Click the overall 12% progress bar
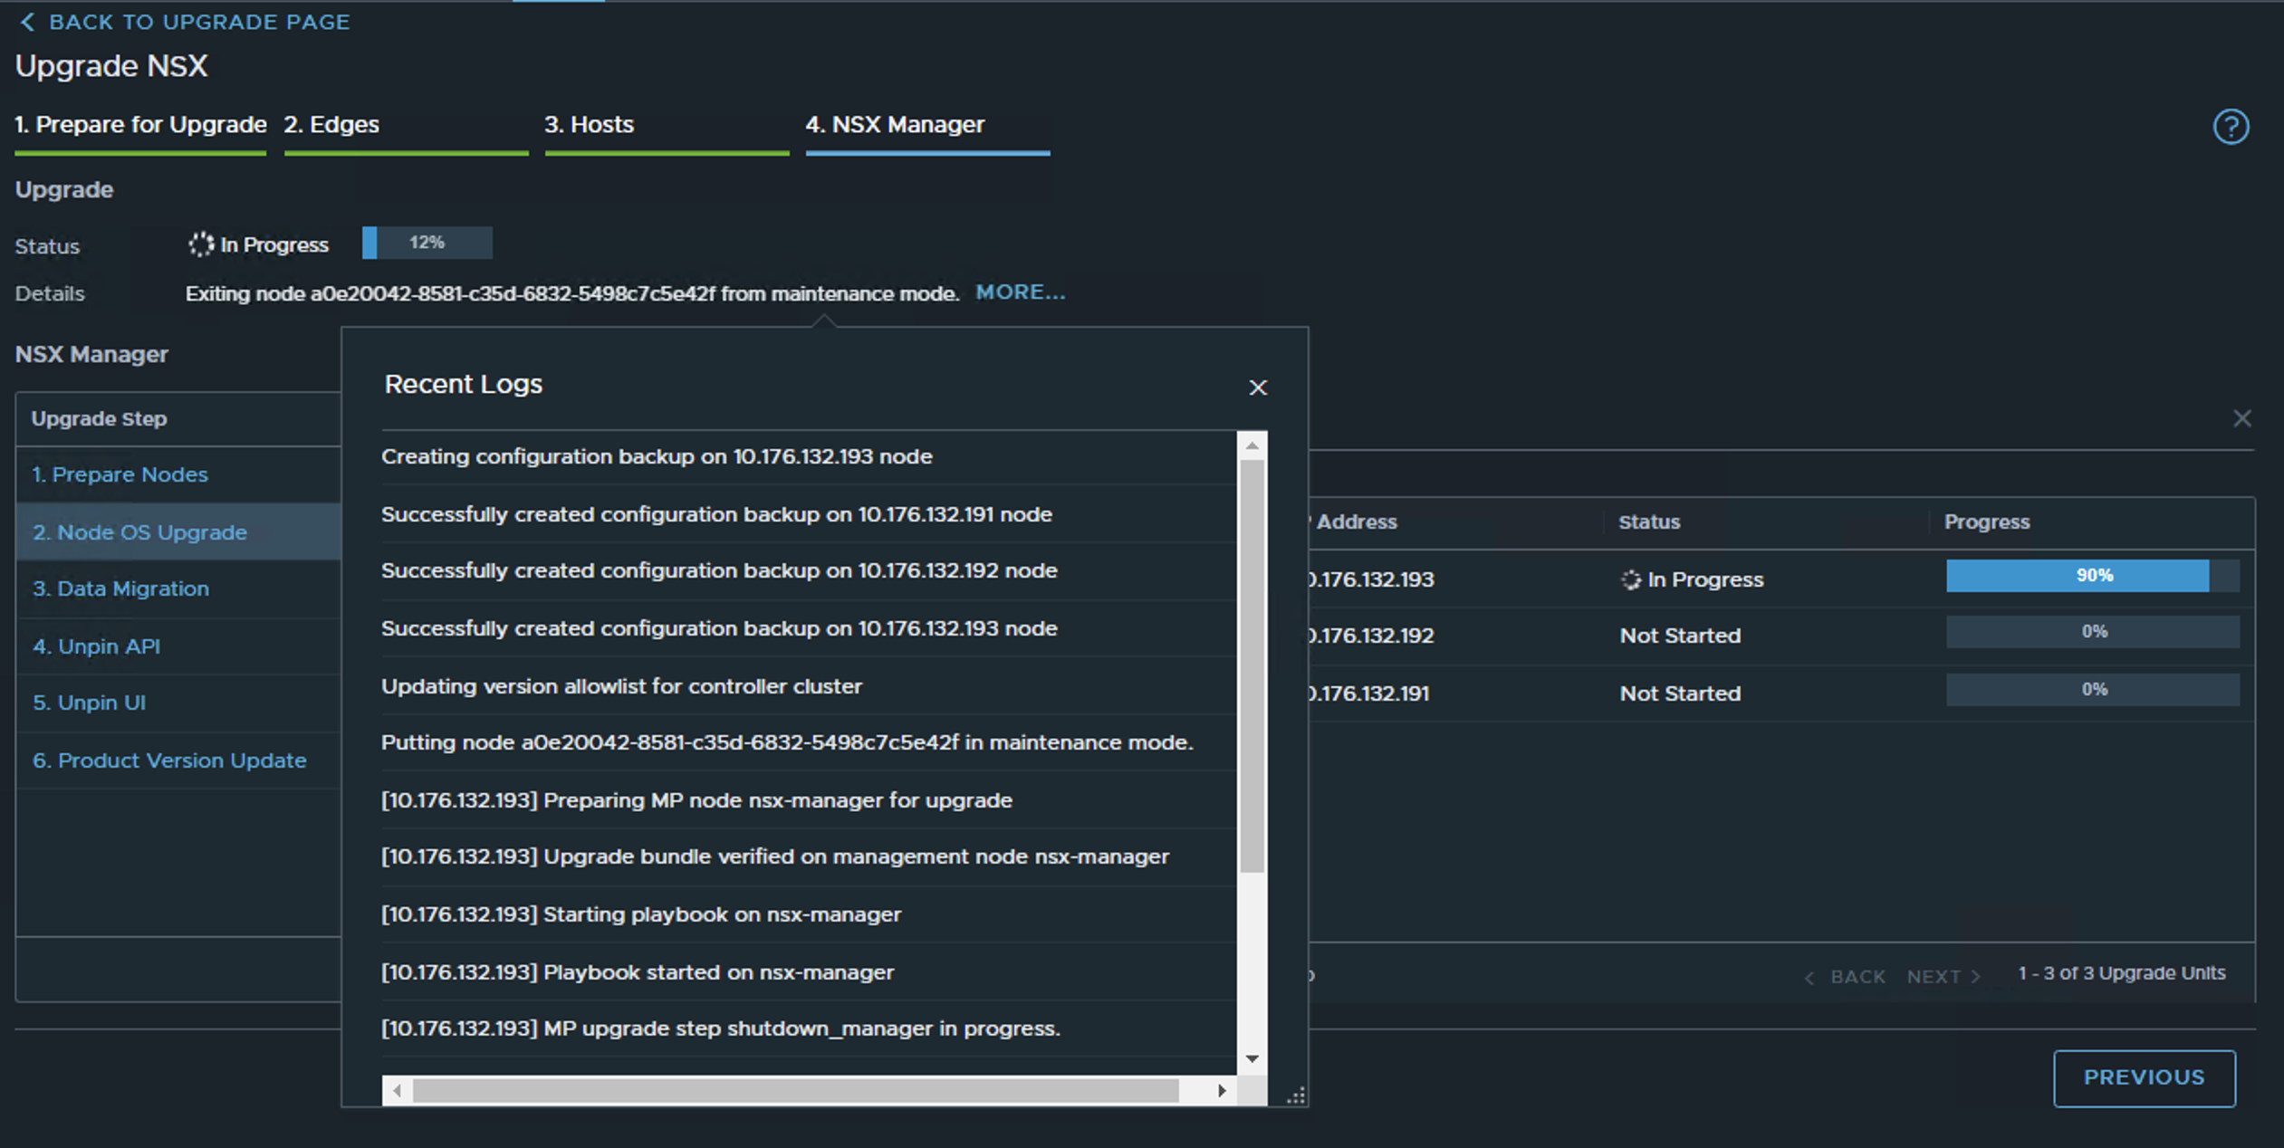2284x1148 pixels. pyautogui.click(x=427, y=243)
